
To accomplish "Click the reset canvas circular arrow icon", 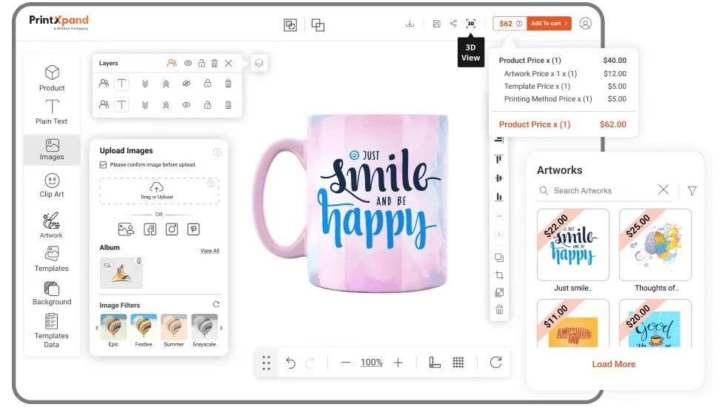I will coord(496,363).
